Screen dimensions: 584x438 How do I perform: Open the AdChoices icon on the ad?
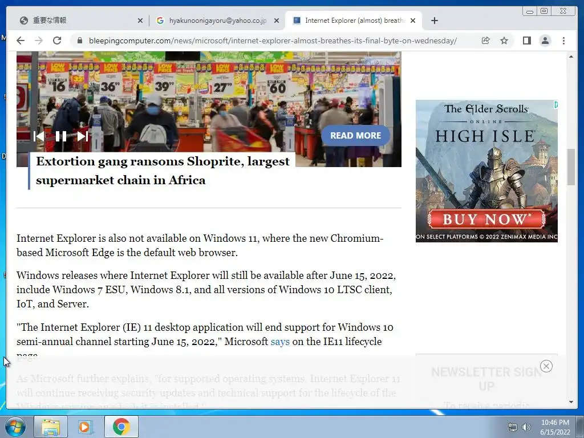(x=555, y=105)
